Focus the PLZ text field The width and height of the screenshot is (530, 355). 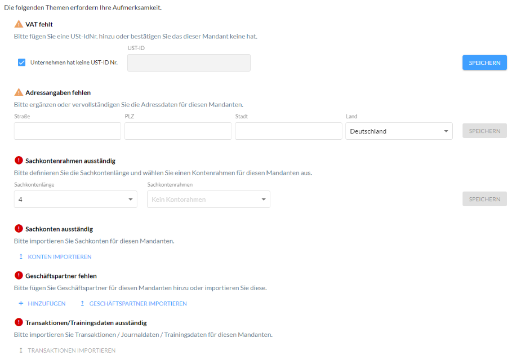[x=178, y=131]
